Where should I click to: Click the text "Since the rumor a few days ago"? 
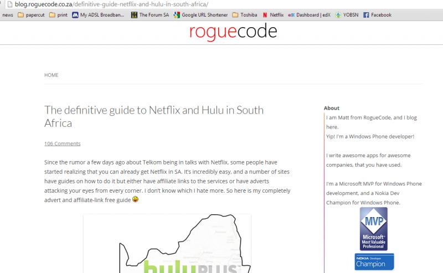pos(85,162)
